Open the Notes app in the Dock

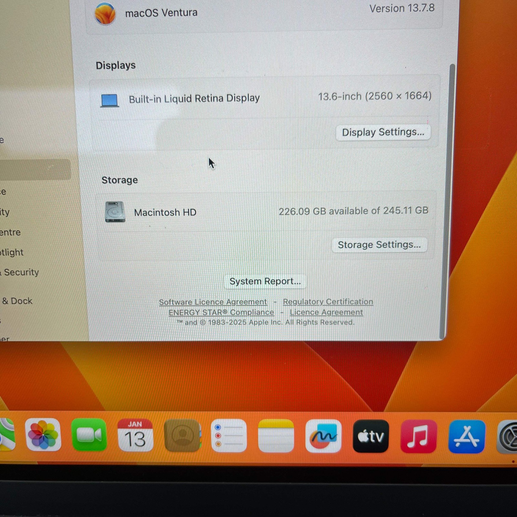pos(276,436)
